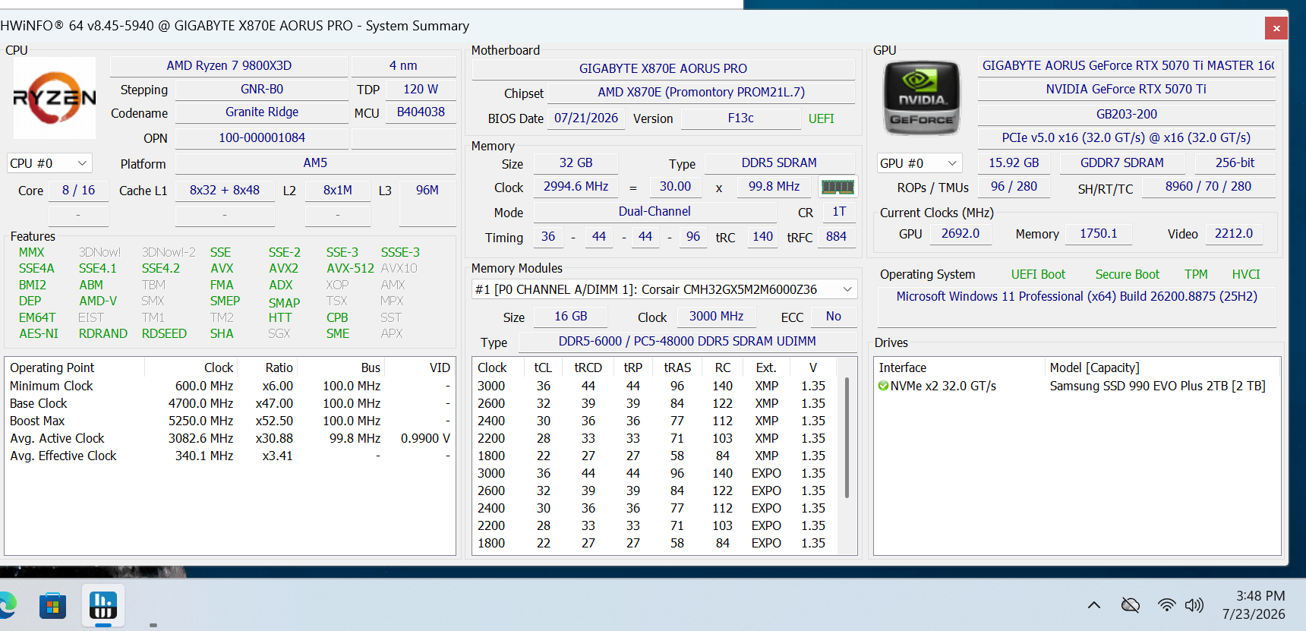Open Microsoft Edge from the taskbar

point(8,605)
